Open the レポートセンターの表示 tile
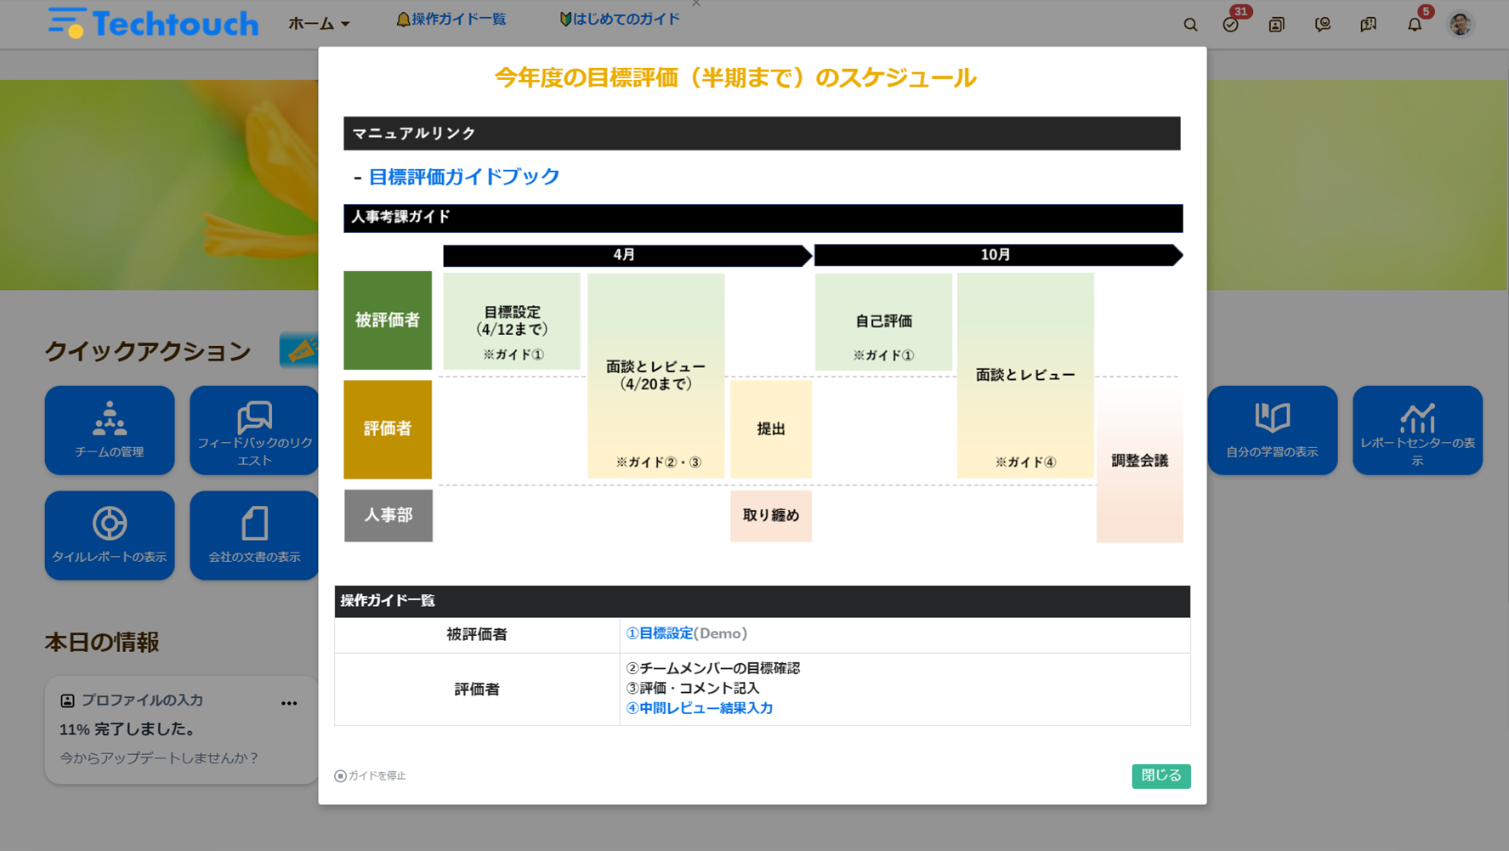This screenshot has width=1509, height=851. tap(1417, 430)
